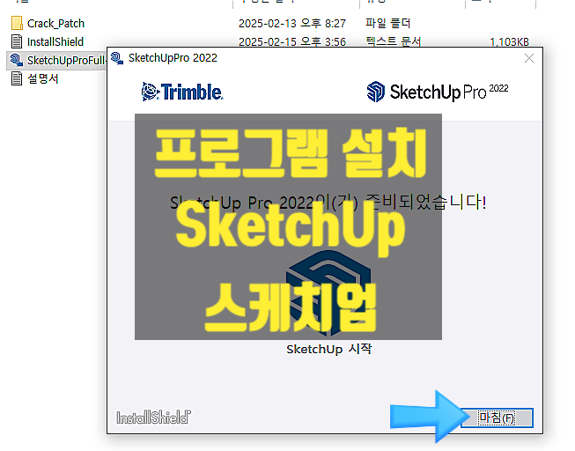Click the SketchUp Pro 2022 logo

[438, 92]
